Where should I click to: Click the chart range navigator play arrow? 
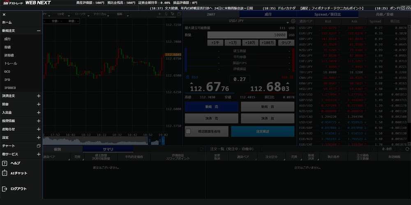(x=163, y=141)
